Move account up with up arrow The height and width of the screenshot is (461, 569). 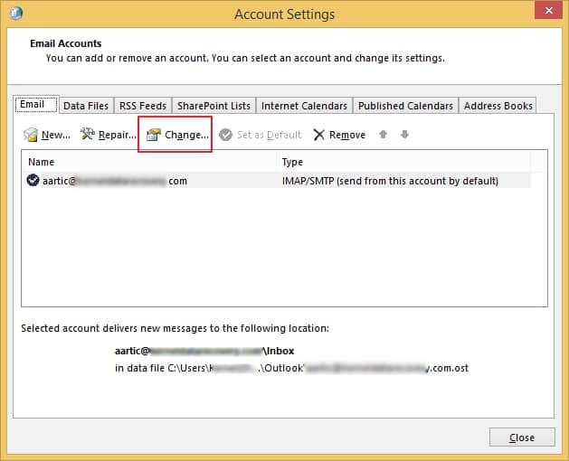pos(383,134)
